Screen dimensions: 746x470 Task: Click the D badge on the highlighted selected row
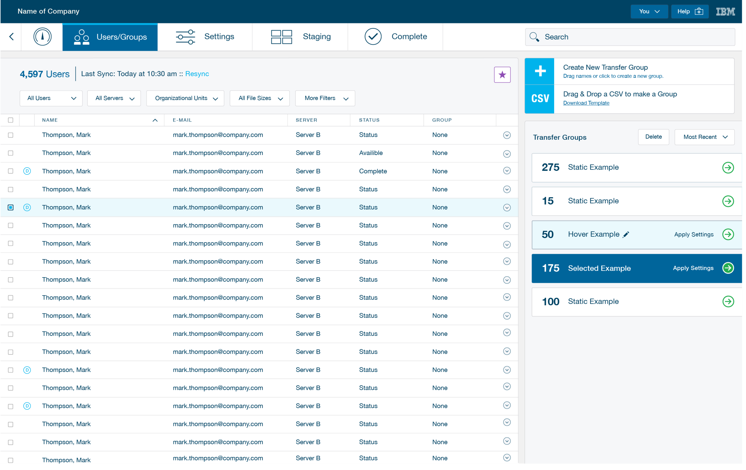pyautogui.click(x=27, y=207)
